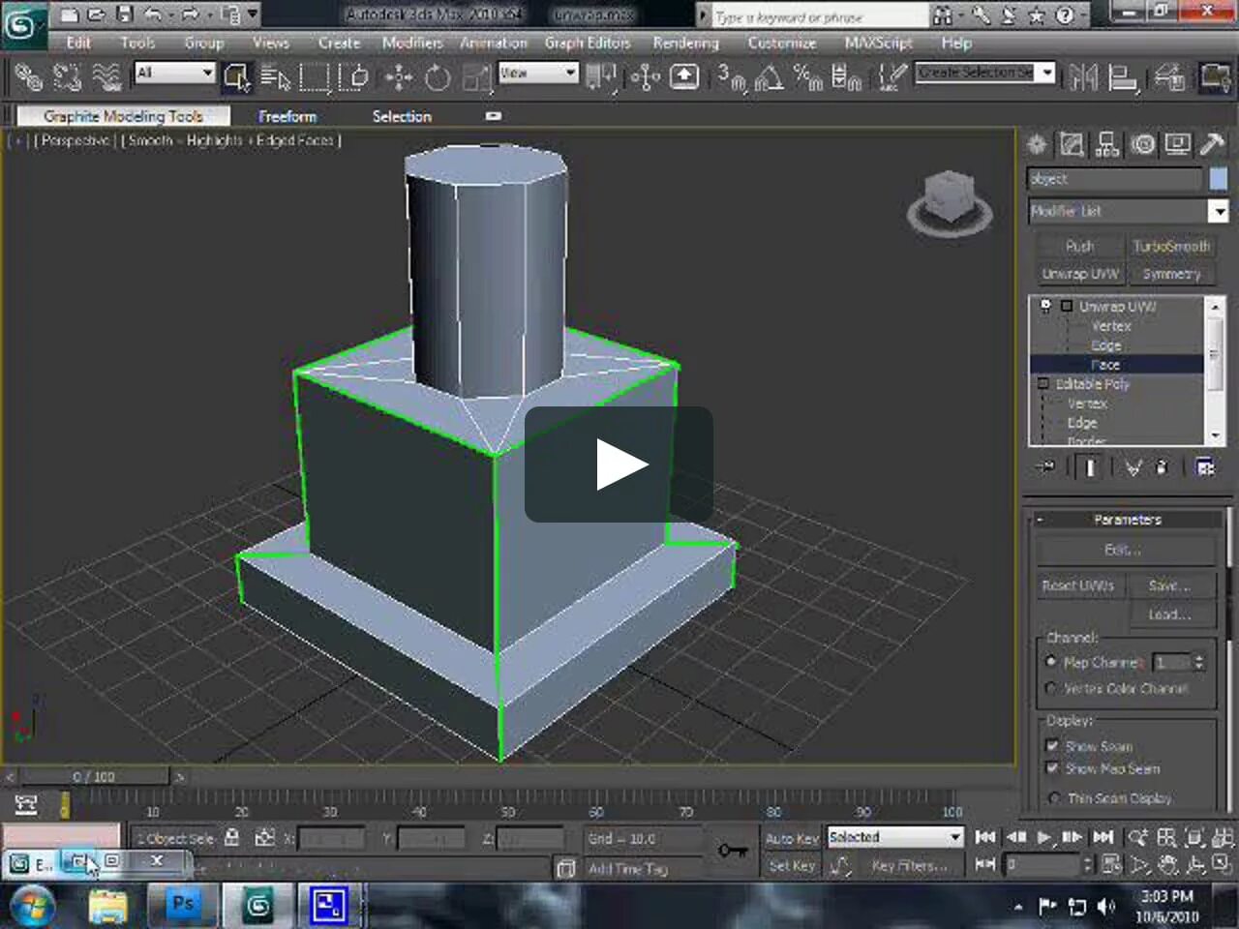The width and height of the screenshot is (1239, 929).
Task: Click the Edit... button in Parameters
Action: [1126, 550]
